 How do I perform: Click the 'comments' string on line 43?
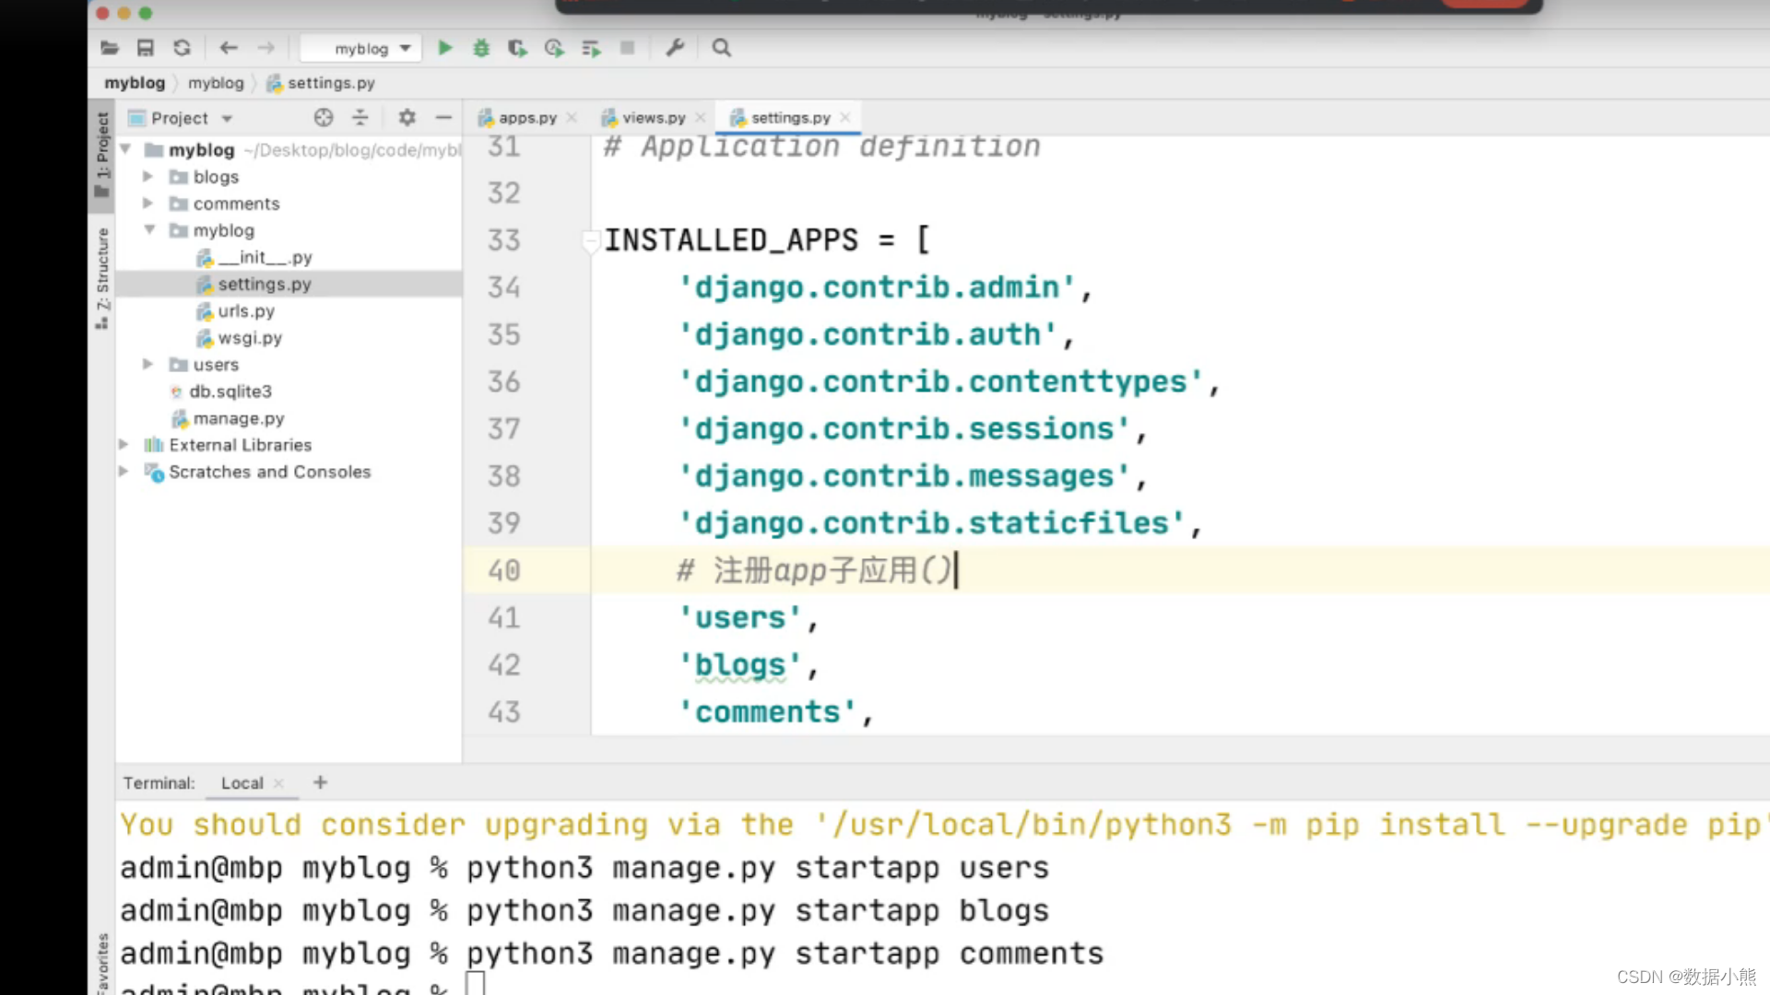pyautogui.click(x=767, y=712)
